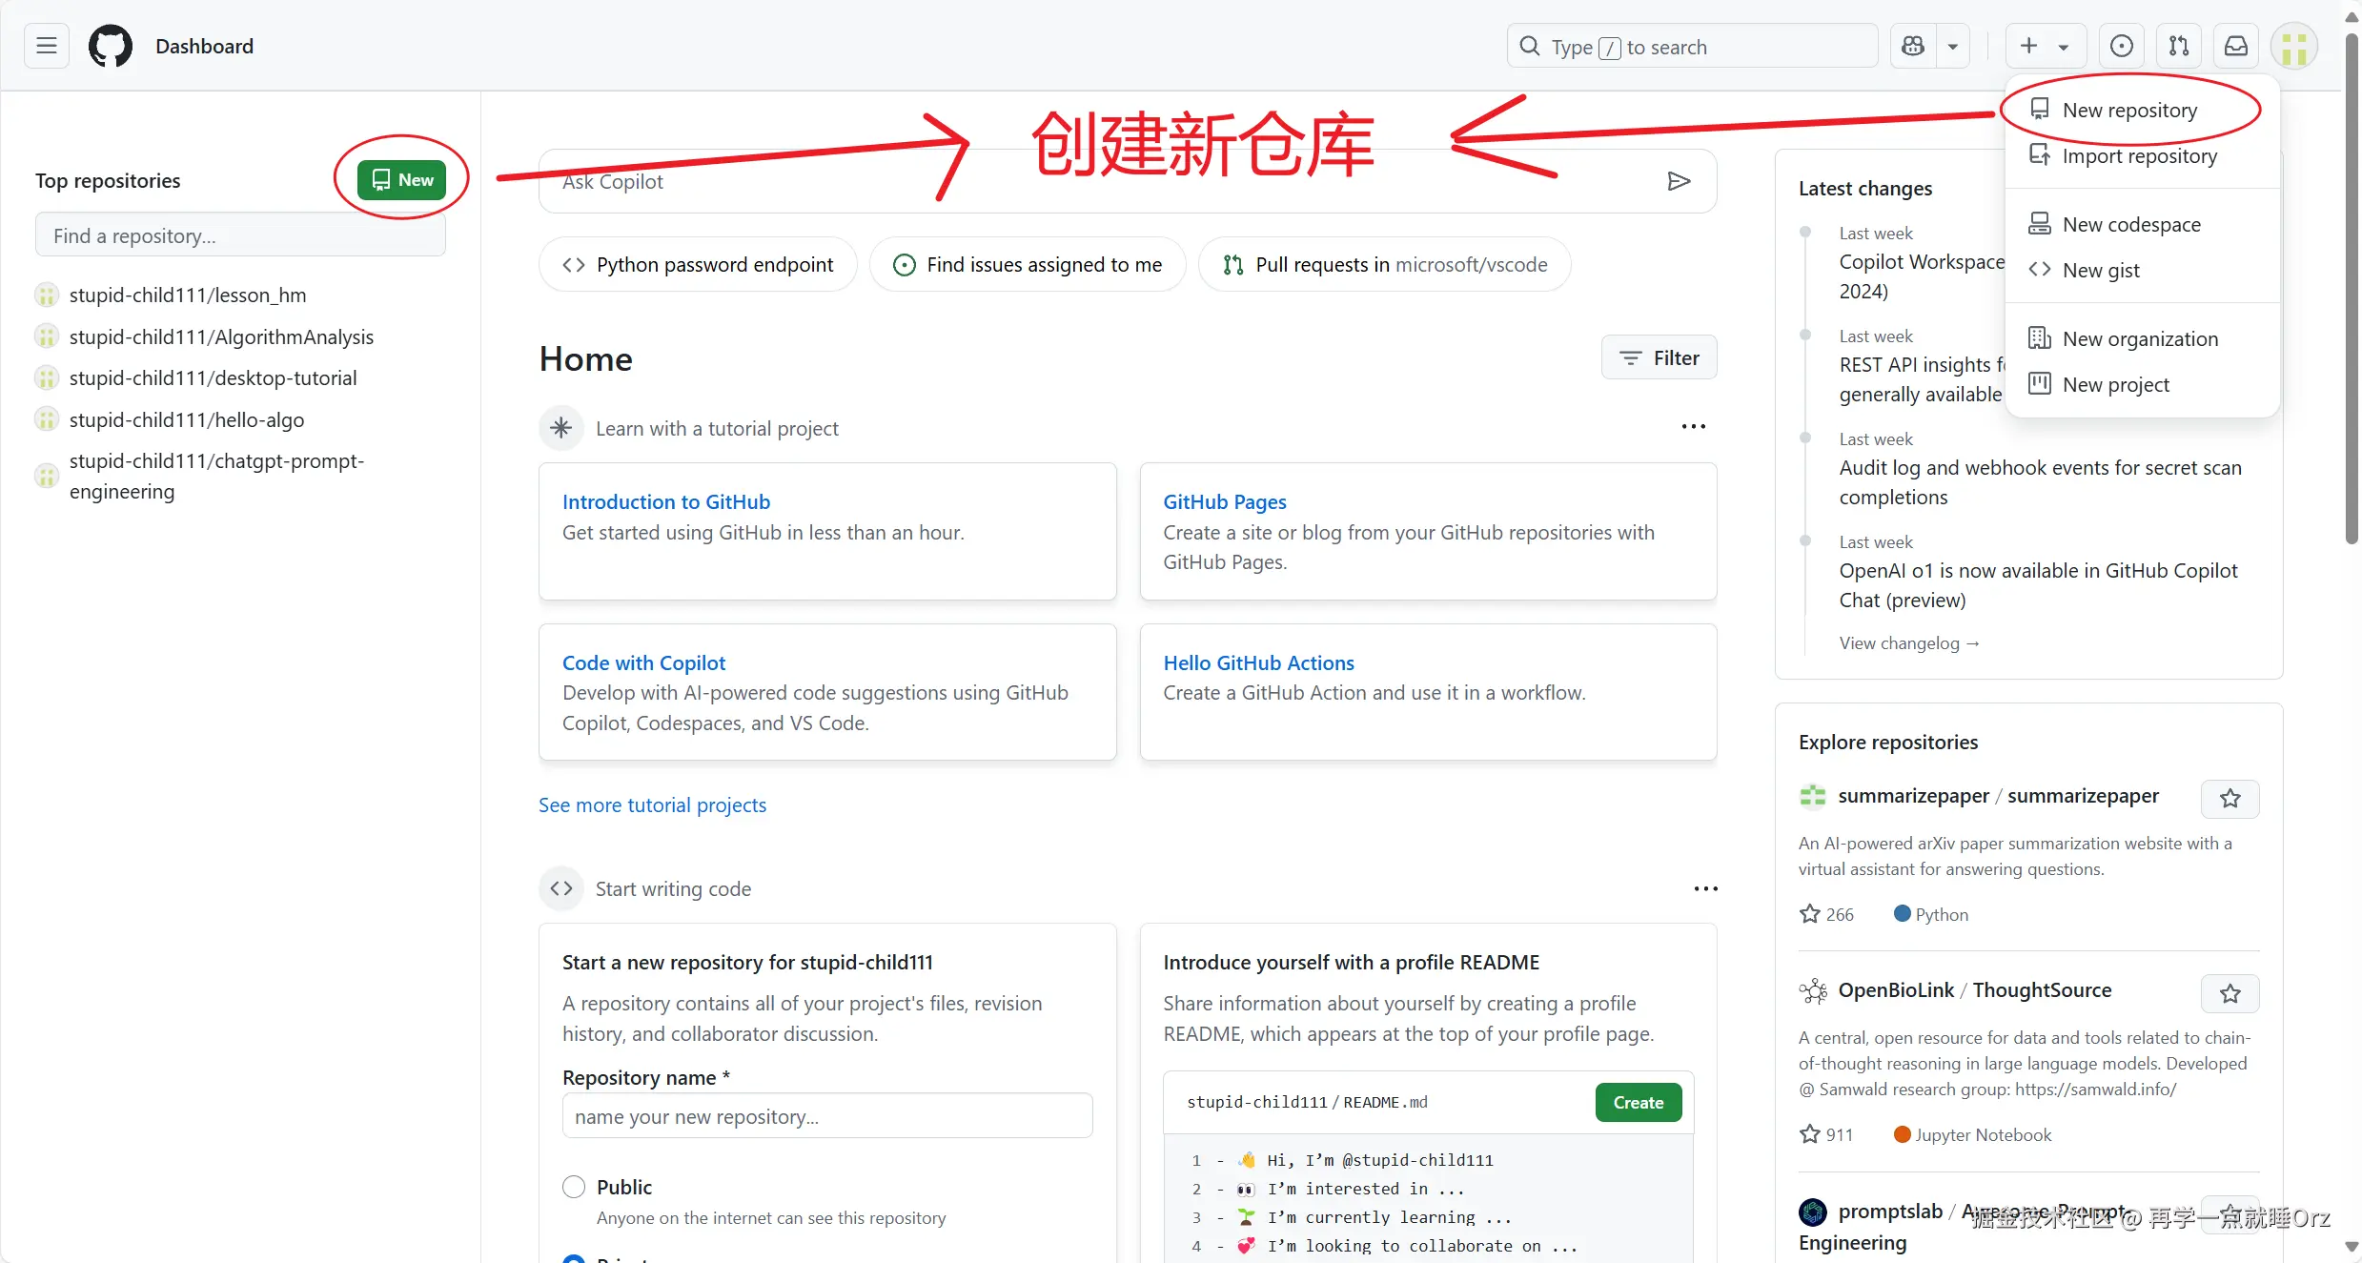The height and width of the screenshot is (1263, 2362).
Task: Click the Start writing code icon
Action: coord(561,888)
